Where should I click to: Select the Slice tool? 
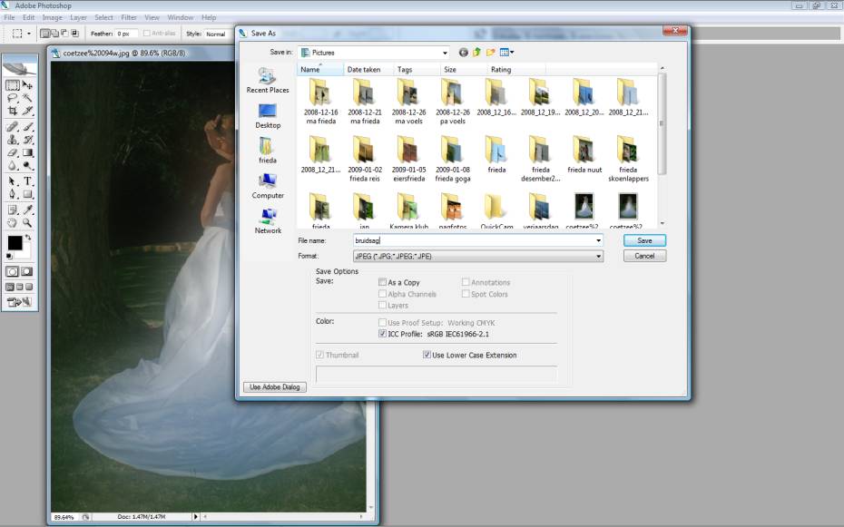pos(27,112)
